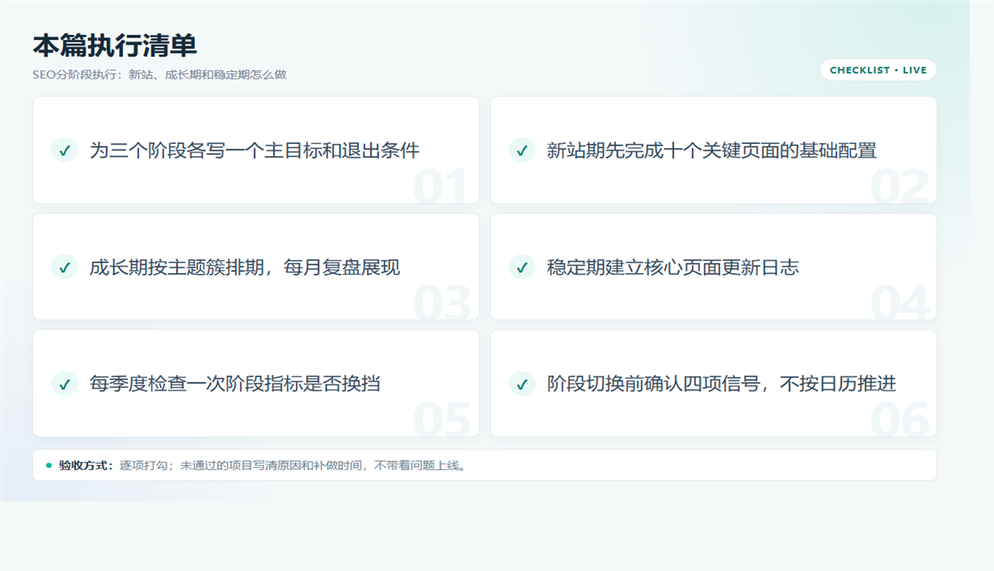
Task: Select text 为三个阶段各写一个主目标和退出条件
Action: (x=254, y=150)
